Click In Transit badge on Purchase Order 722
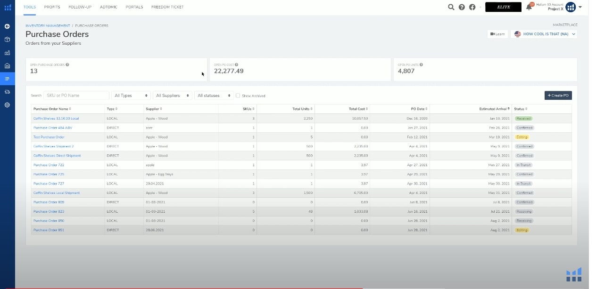The height and width of the screenshot is (289, 596). pos(523,165)
